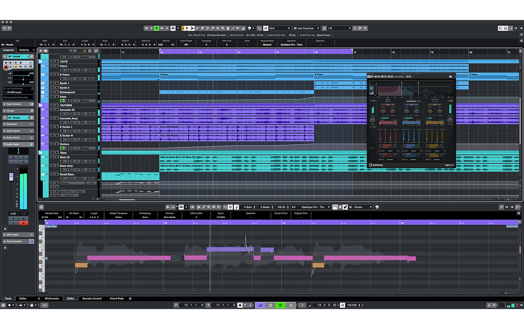Select the Draw pencil tool in main toolbar
Screen dimensions: 524x329
(197, 28)
